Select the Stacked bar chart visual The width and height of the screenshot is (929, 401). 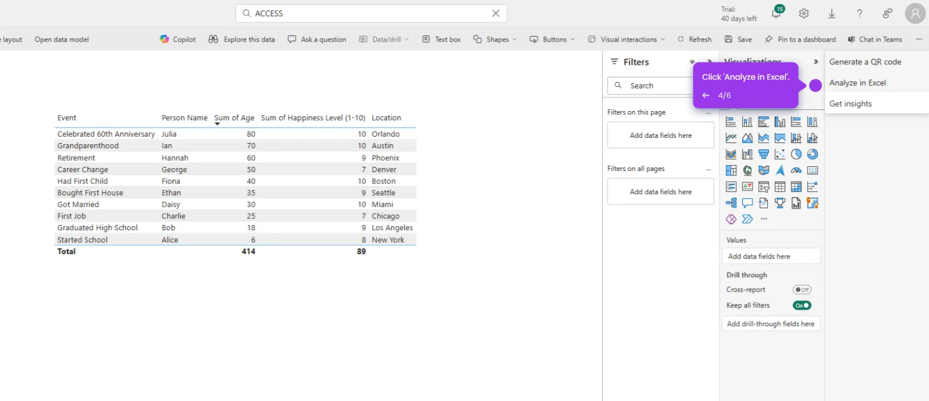pos(731,122)
